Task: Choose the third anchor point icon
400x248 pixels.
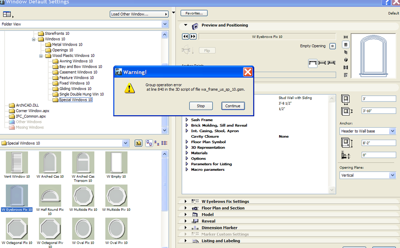Action: pyautogui.click(x=332, y=62)
